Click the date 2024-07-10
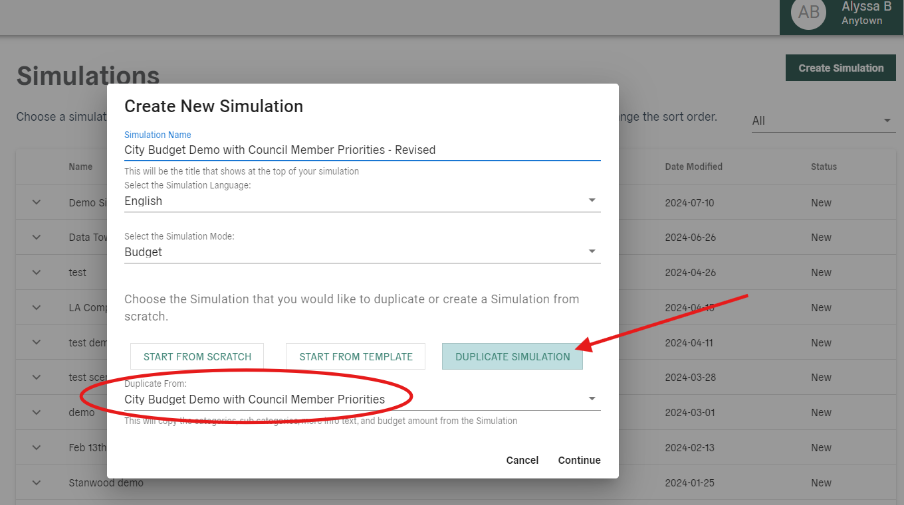 coord(689,202)
